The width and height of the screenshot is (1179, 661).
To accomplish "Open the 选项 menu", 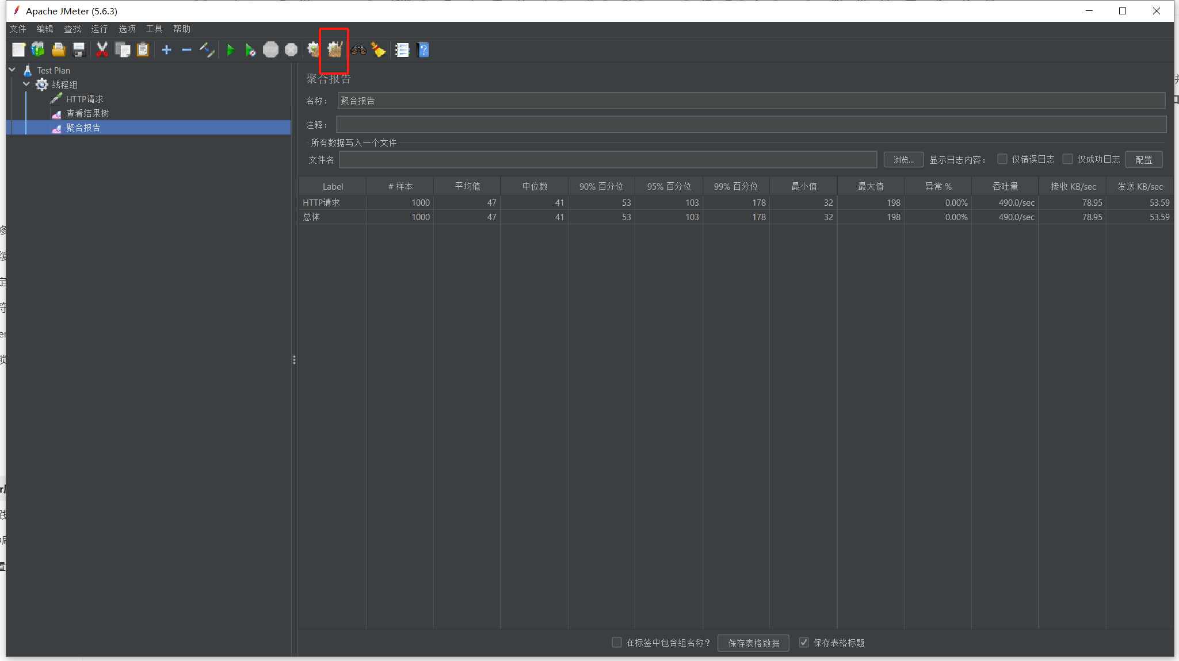I will point(127,29).
